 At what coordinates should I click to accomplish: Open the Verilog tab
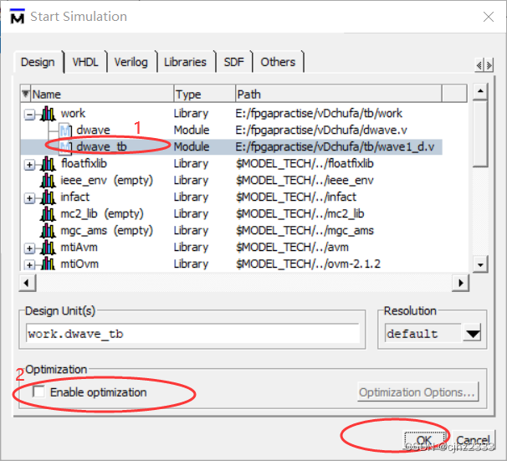[131, 62]
